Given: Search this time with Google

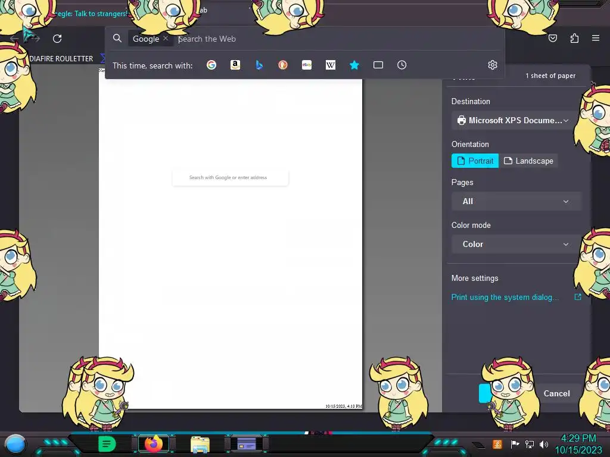Looking at the screenshot, I should [211, 65].
